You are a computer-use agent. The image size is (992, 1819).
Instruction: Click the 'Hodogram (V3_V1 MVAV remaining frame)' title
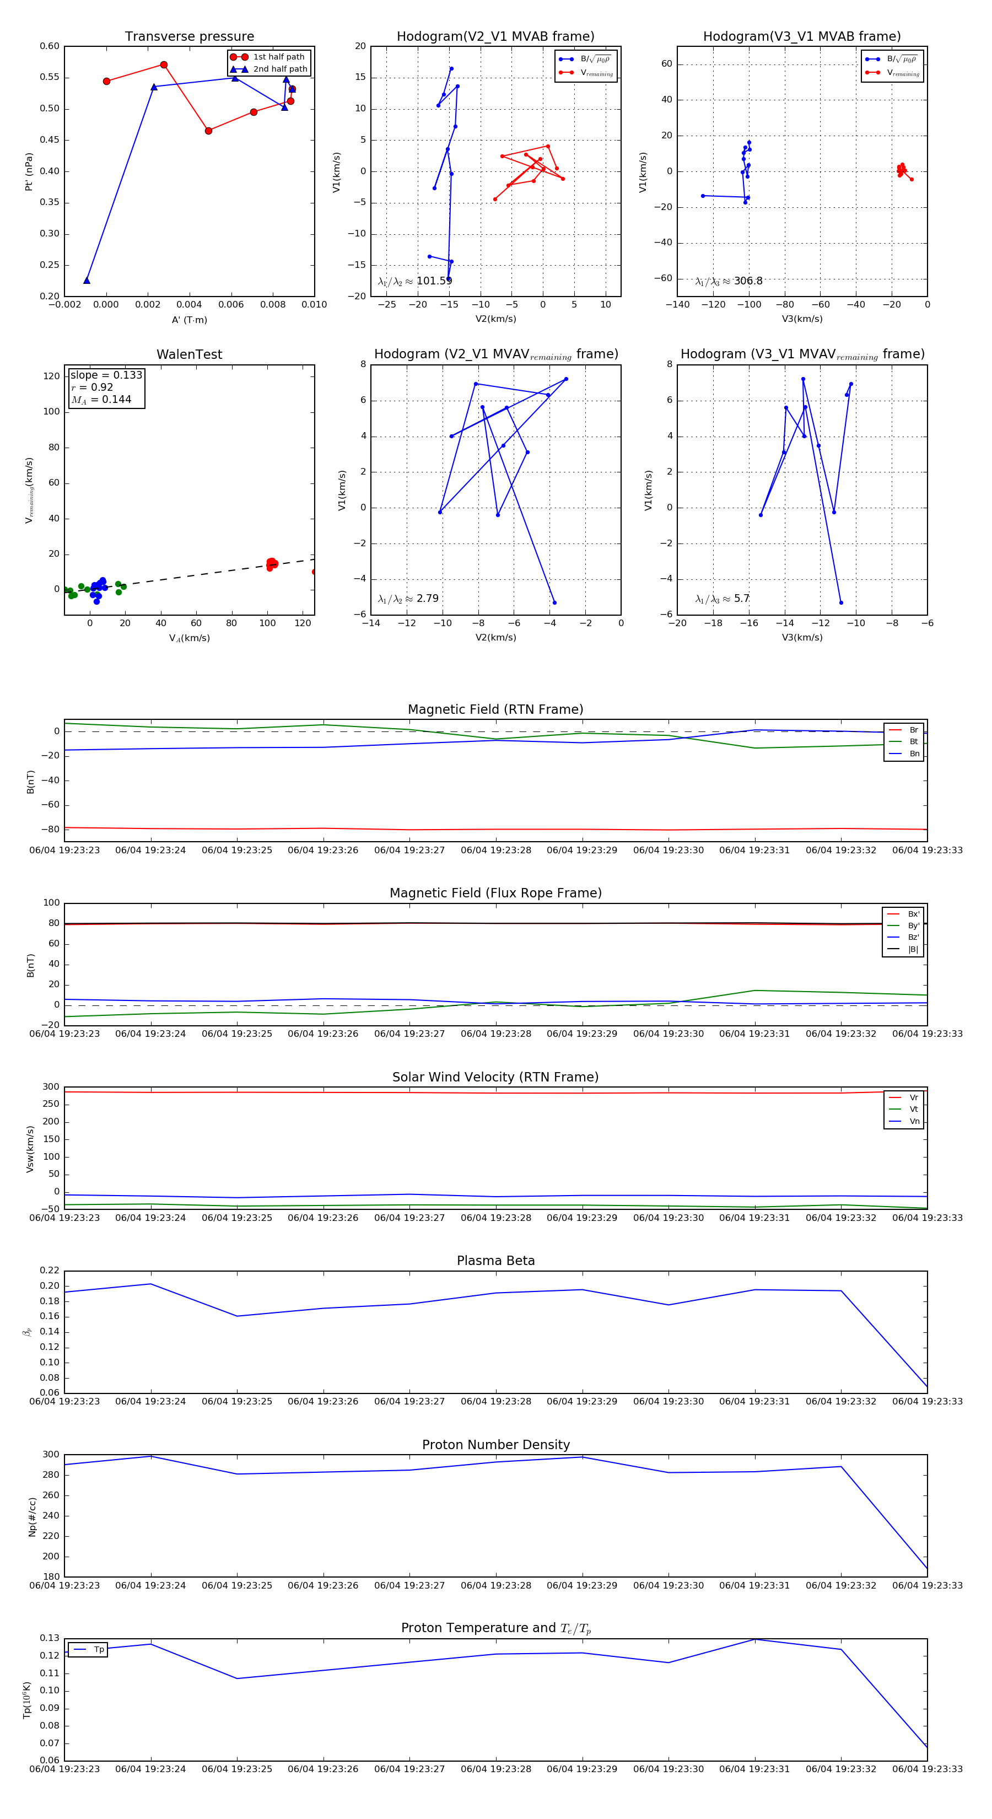coord(802,354)
